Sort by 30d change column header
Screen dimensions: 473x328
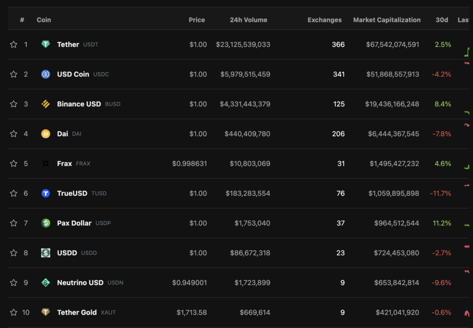tap(442, 20)
